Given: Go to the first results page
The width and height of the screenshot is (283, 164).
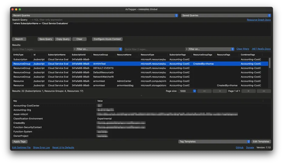Looking at the screenshot, I should pyautogui.click(x=204, y=91).
